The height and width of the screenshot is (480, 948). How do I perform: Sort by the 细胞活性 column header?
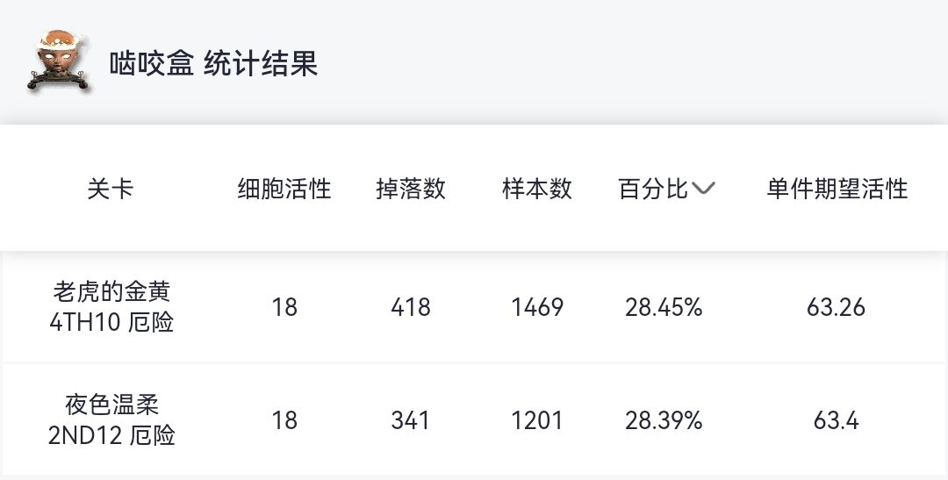point(284,189)
